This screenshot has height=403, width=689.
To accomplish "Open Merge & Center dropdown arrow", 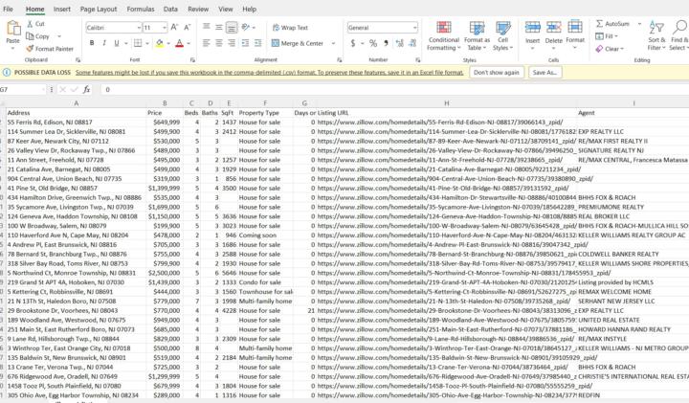I will coord(333,43).
